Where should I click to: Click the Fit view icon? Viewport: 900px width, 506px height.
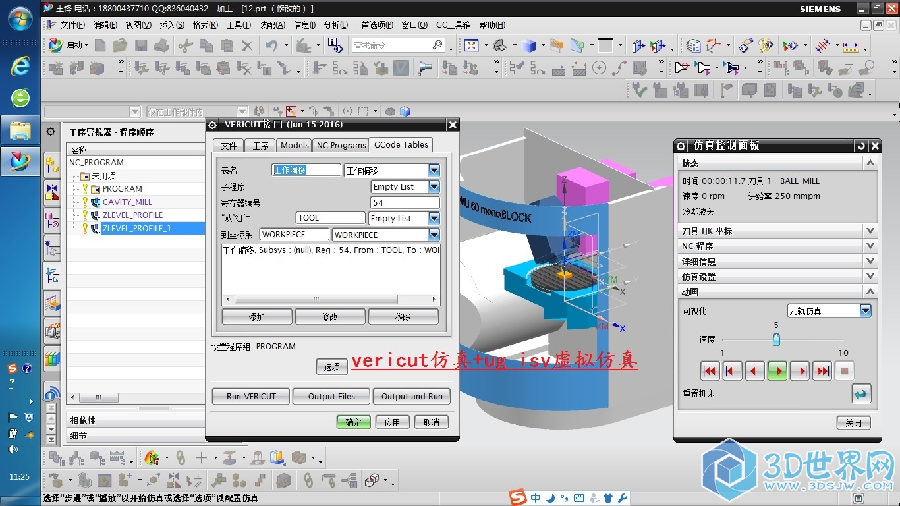coord(471,45)
